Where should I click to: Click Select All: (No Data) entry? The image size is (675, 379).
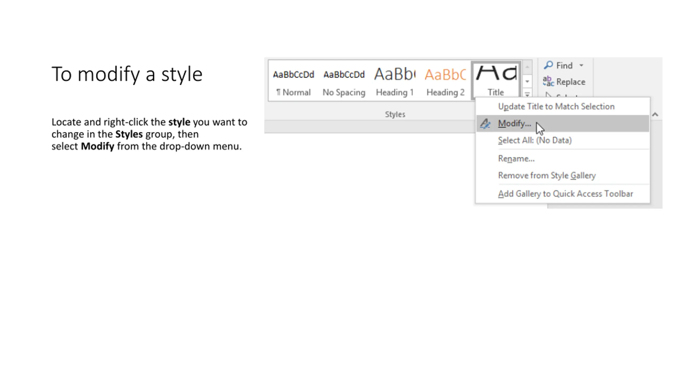coord(534,140)
